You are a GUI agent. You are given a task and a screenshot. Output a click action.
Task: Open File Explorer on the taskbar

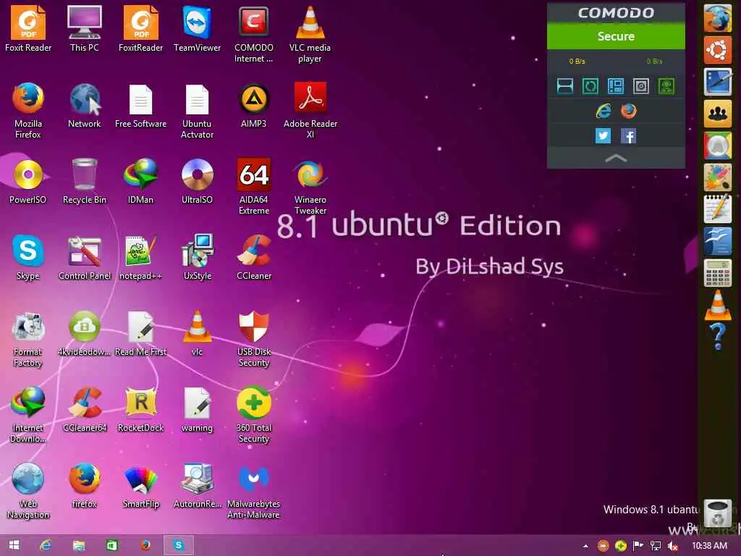78,545
